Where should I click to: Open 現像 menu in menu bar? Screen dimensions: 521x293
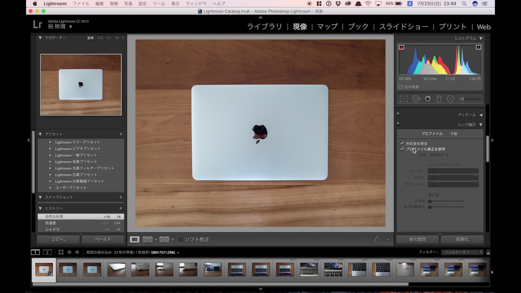[114, 4]
